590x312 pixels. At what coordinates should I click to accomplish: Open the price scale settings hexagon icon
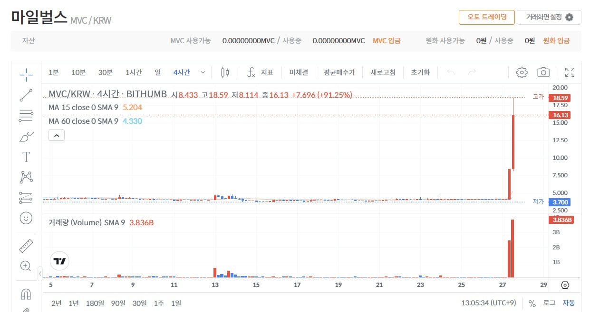point(565,285)
